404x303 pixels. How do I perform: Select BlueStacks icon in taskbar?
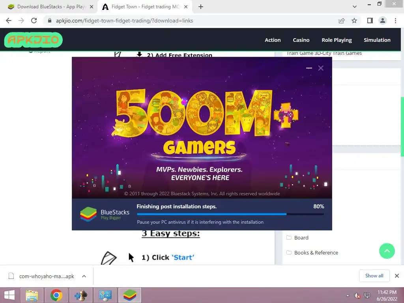(x=129, y=295)
